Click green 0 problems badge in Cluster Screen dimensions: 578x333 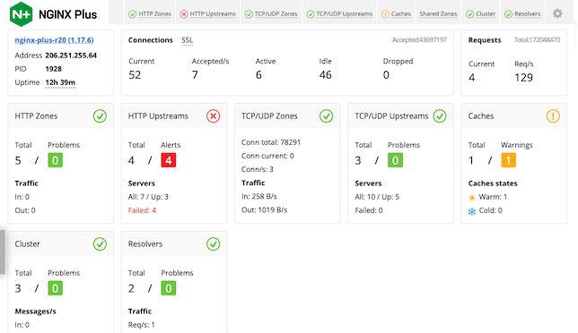coord(56,288)
